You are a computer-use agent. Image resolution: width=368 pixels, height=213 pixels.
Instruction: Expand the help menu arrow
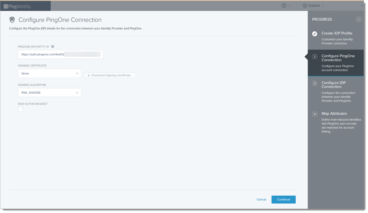[289, 6]
